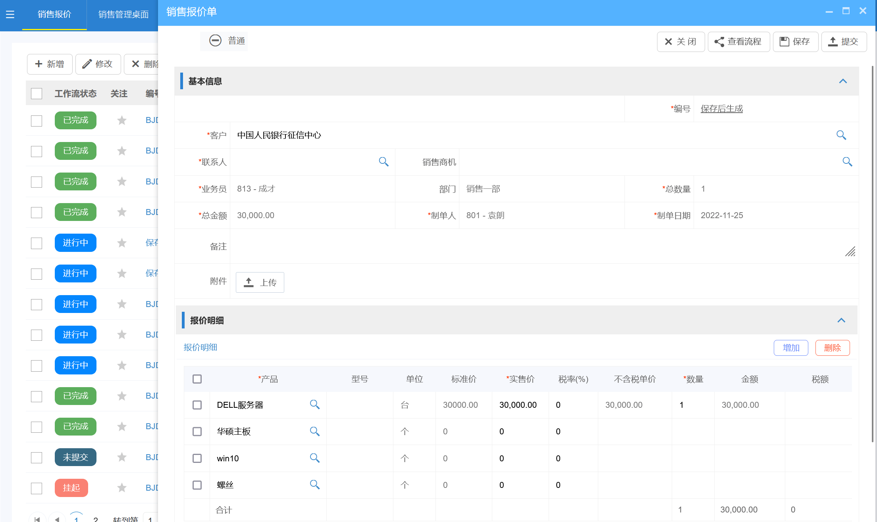This screenshot has height=522, width=877.
Task: Open the 联系人 contact search magnifier
Action: 384,162
